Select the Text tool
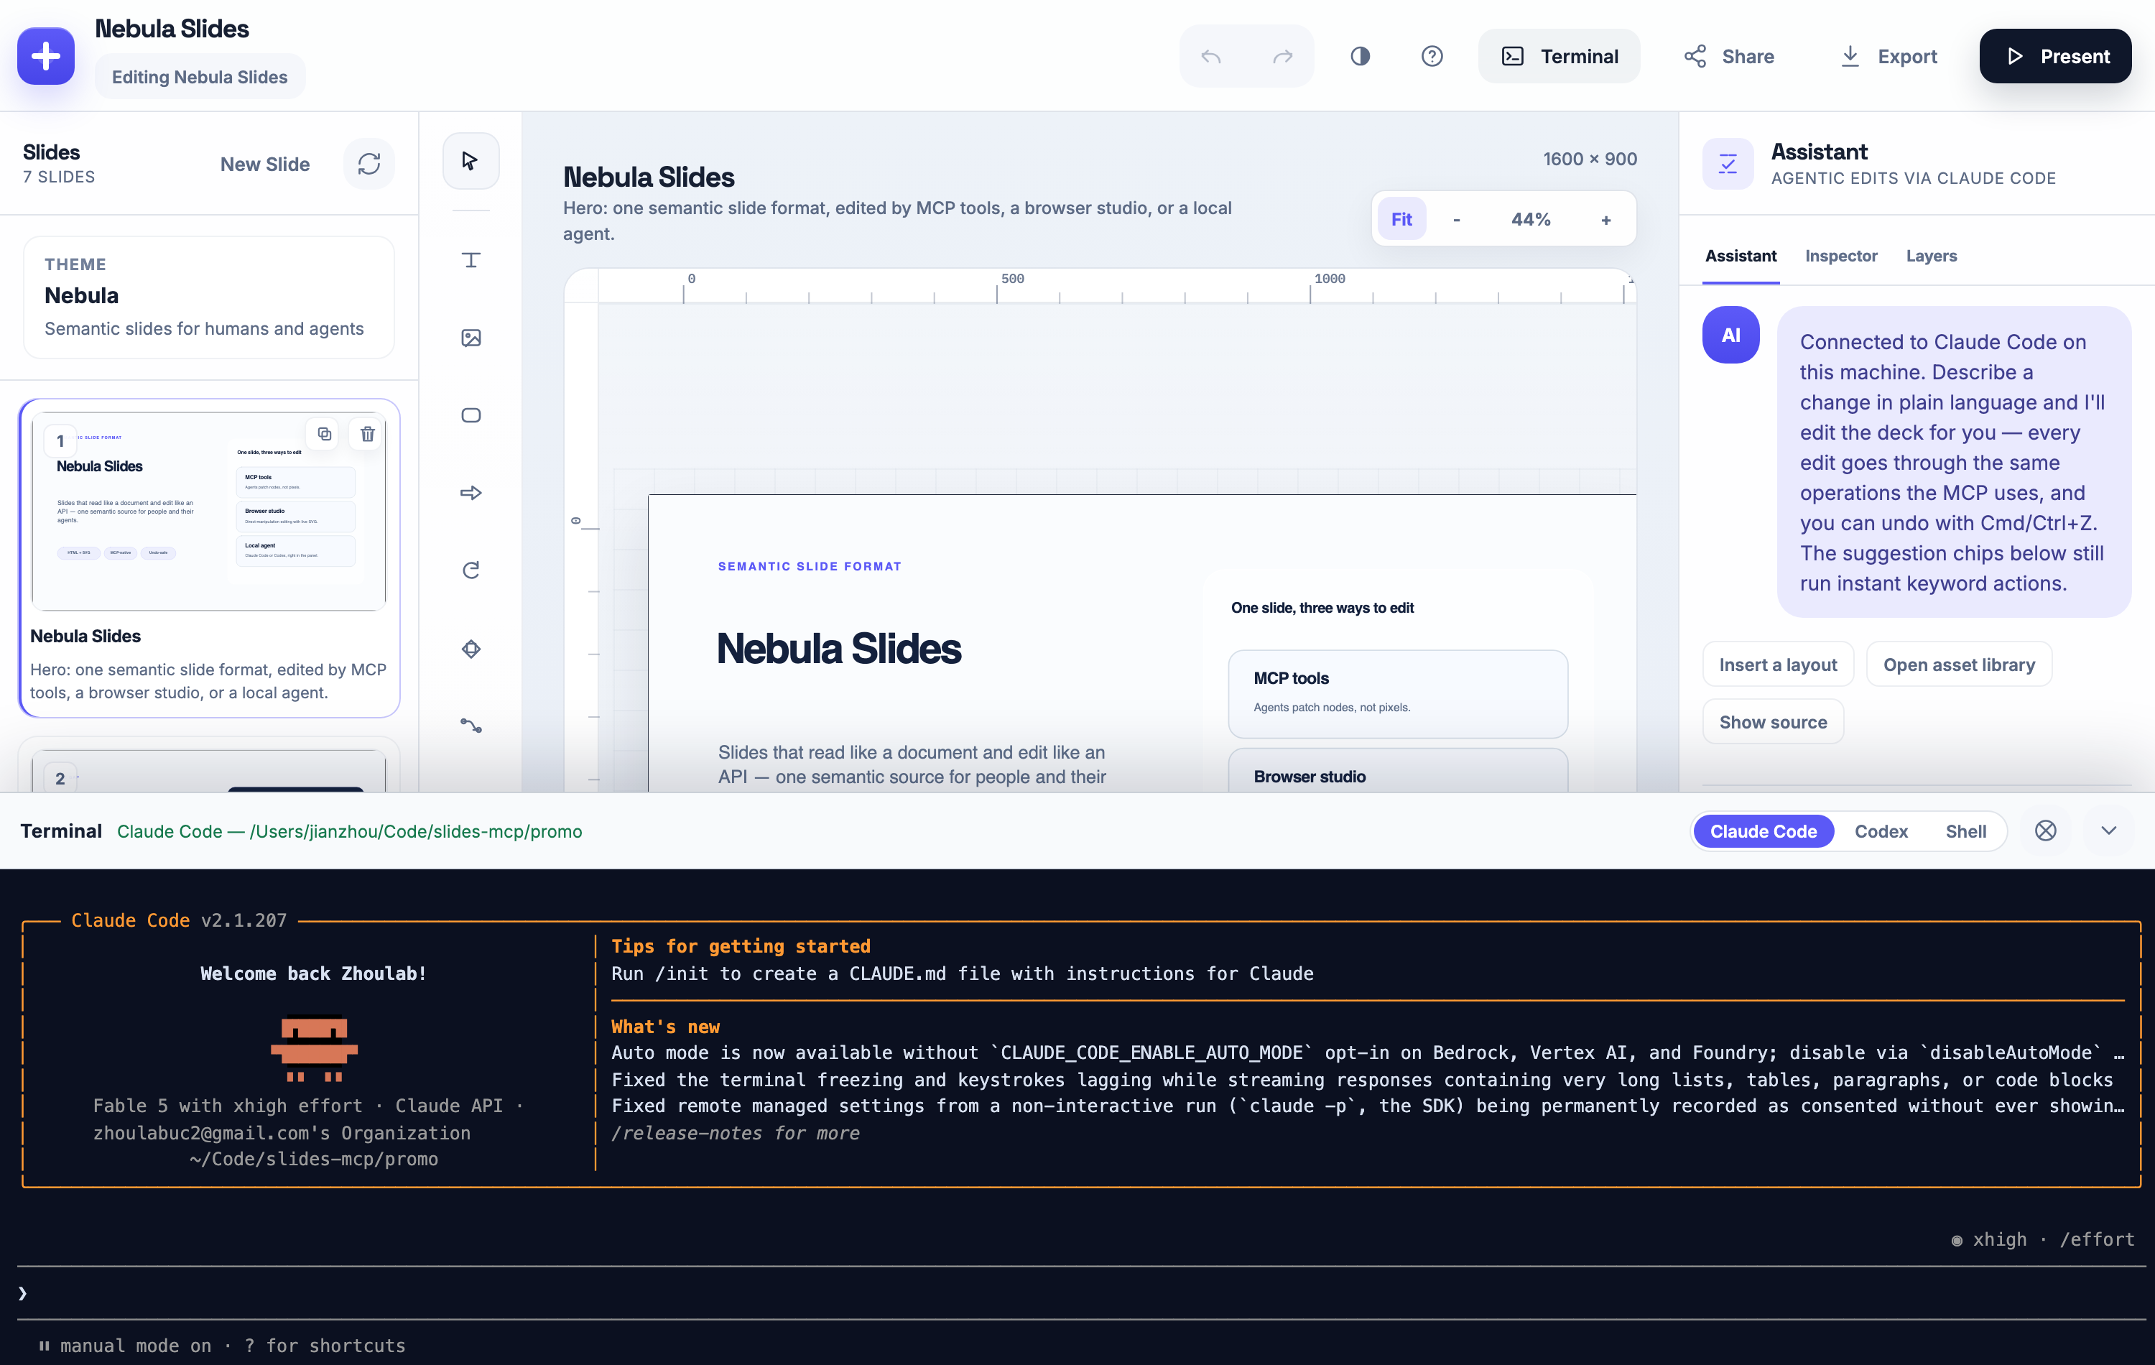Screen dimensions: 2155x1365 (471, 259)
